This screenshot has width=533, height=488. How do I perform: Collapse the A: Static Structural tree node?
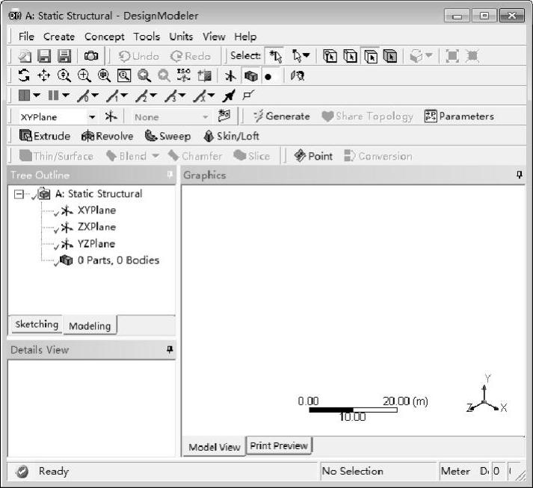[x=19, y=194]
